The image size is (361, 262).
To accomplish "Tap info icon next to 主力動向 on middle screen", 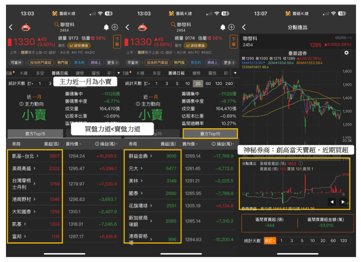I will coord(138,104).
